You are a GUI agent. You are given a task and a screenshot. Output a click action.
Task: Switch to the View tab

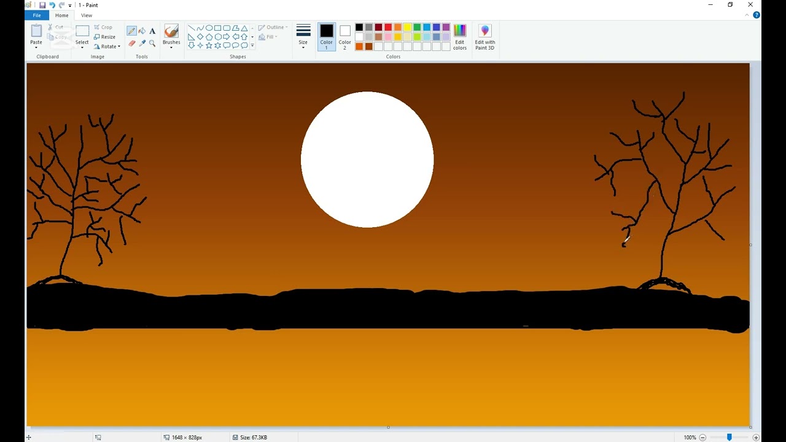tap(87, 15)
